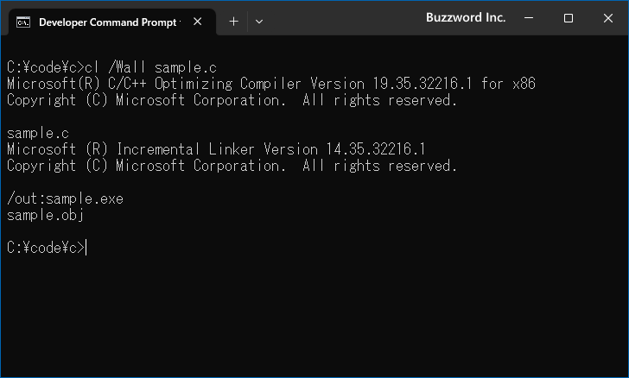Click the command prompt icon in the tab

pos(22,22)
